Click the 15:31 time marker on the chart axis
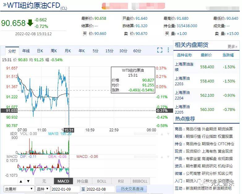242x194 pixels. tap(69, 130)
